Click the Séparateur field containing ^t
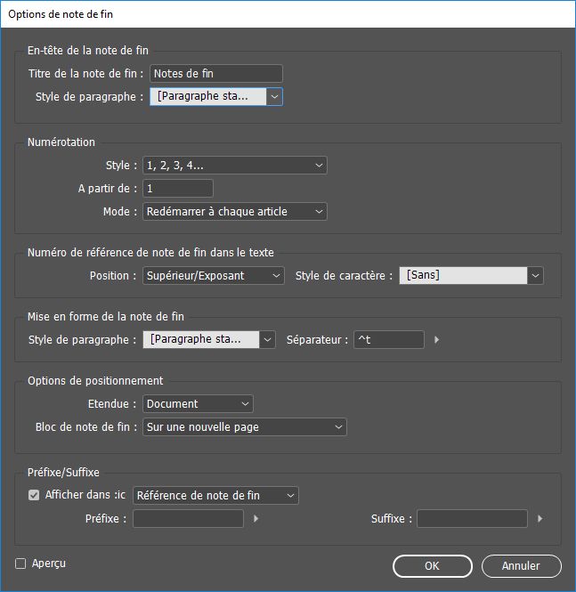The height and width of the screenshot is (592, 576). tap(389, 339)
